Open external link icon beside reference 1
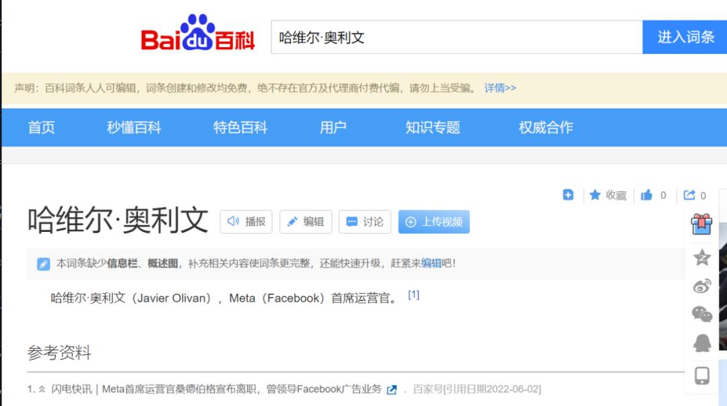The height and width of the screenshot is (406, 727). pyautogui.click(x=392, y=390)
